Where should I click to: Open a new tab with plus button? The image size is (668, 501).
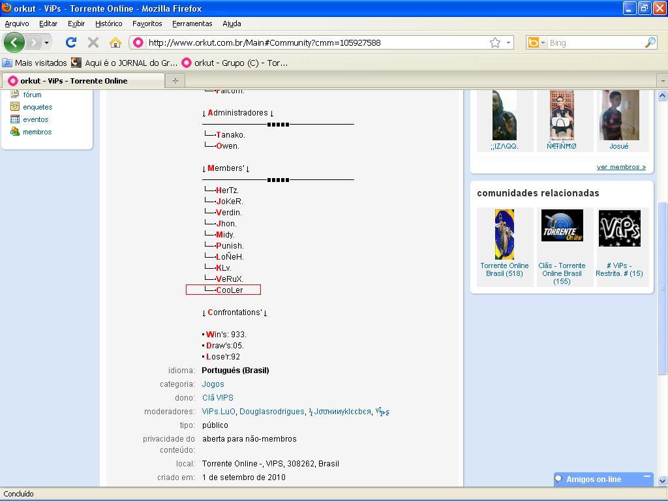[x=175, y=80]
